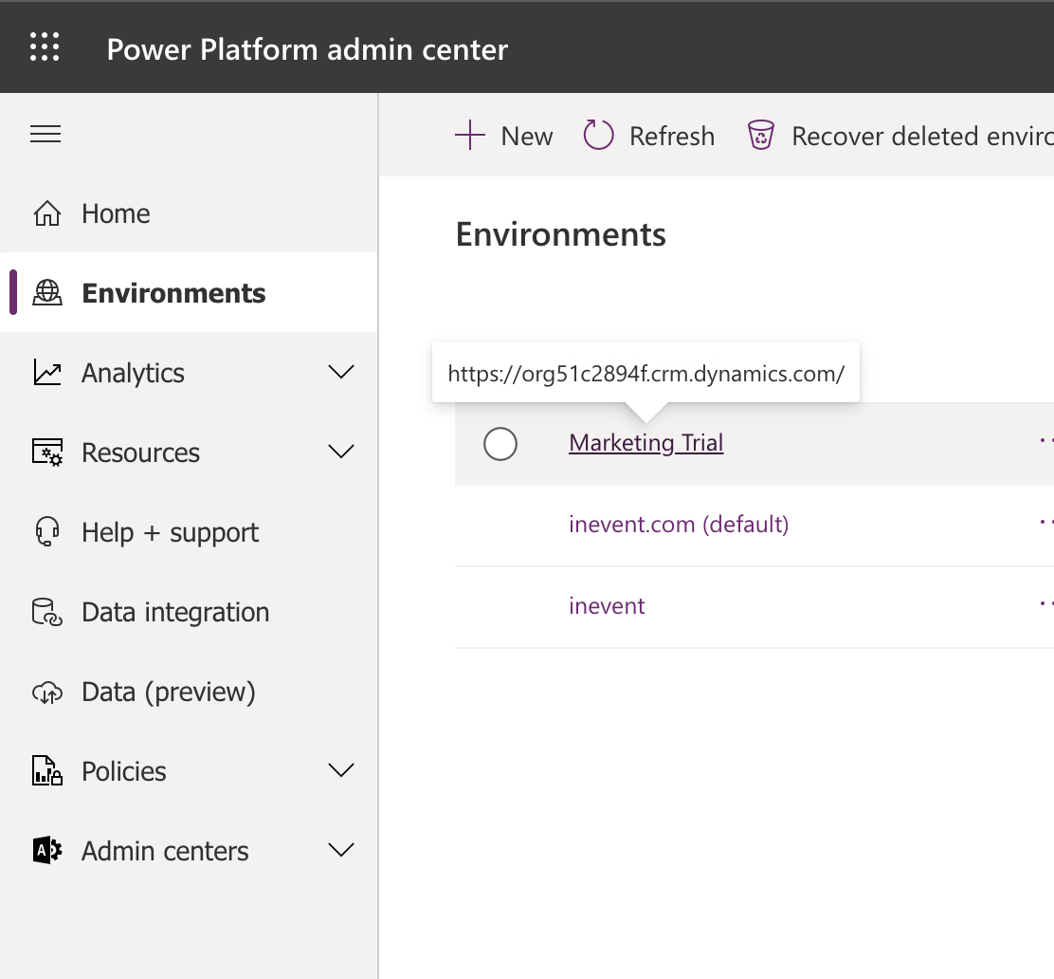The image size is (1054, 979).
Task: Click the Data (preview) cloud icon
Action: (x=47, y=692)
